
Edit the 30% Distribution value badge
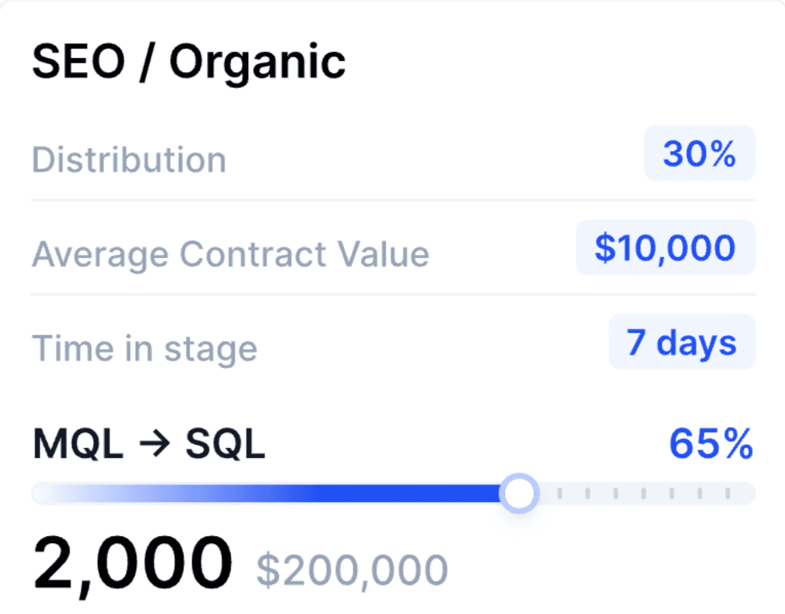coord(700,153)
